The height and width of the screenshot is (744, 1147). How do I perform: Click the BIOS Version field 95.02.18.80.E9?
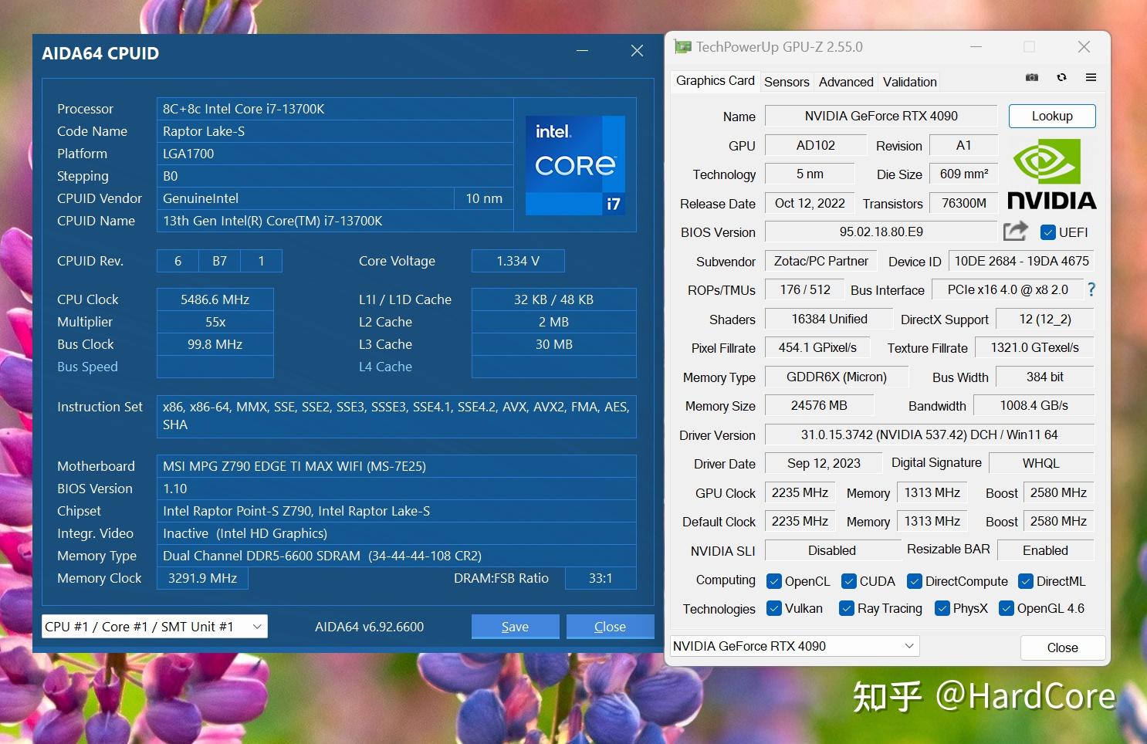pyautogui.click(x=881, y=232)
